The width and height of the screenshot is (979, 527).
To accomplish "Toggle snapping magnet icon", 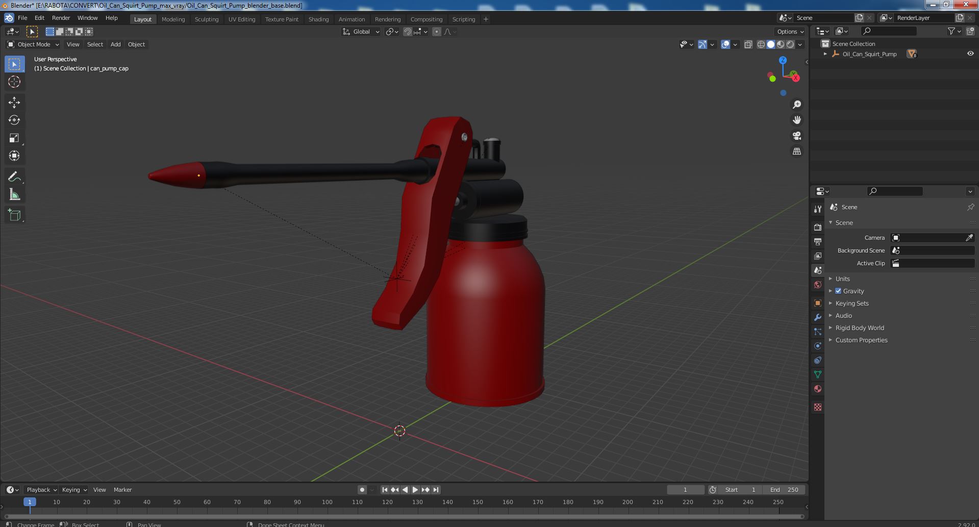I will pyautogui.click(x=407, y=32).
